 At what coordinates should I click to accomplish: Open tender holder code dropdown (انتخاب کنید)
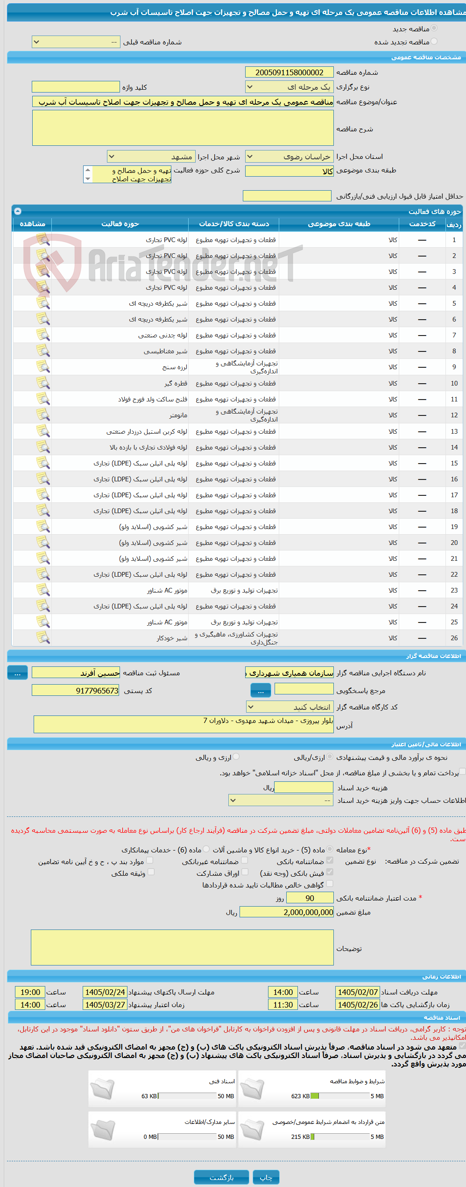[290, 707]
